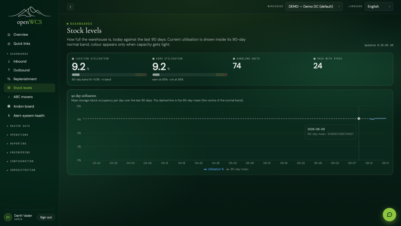Click the Handling Units status dot

[234, 59]
